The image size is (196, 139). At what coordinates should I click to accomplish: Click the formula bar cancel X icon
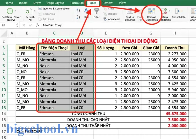click(24, 25)
